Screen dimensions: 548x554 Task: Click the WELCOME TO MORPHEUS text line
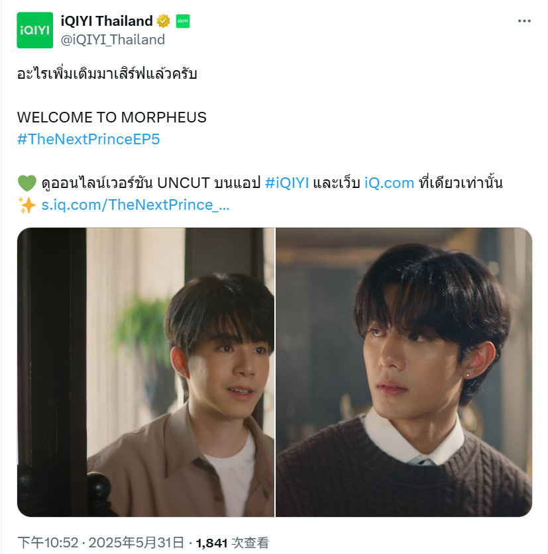click(x=112, y=117)
